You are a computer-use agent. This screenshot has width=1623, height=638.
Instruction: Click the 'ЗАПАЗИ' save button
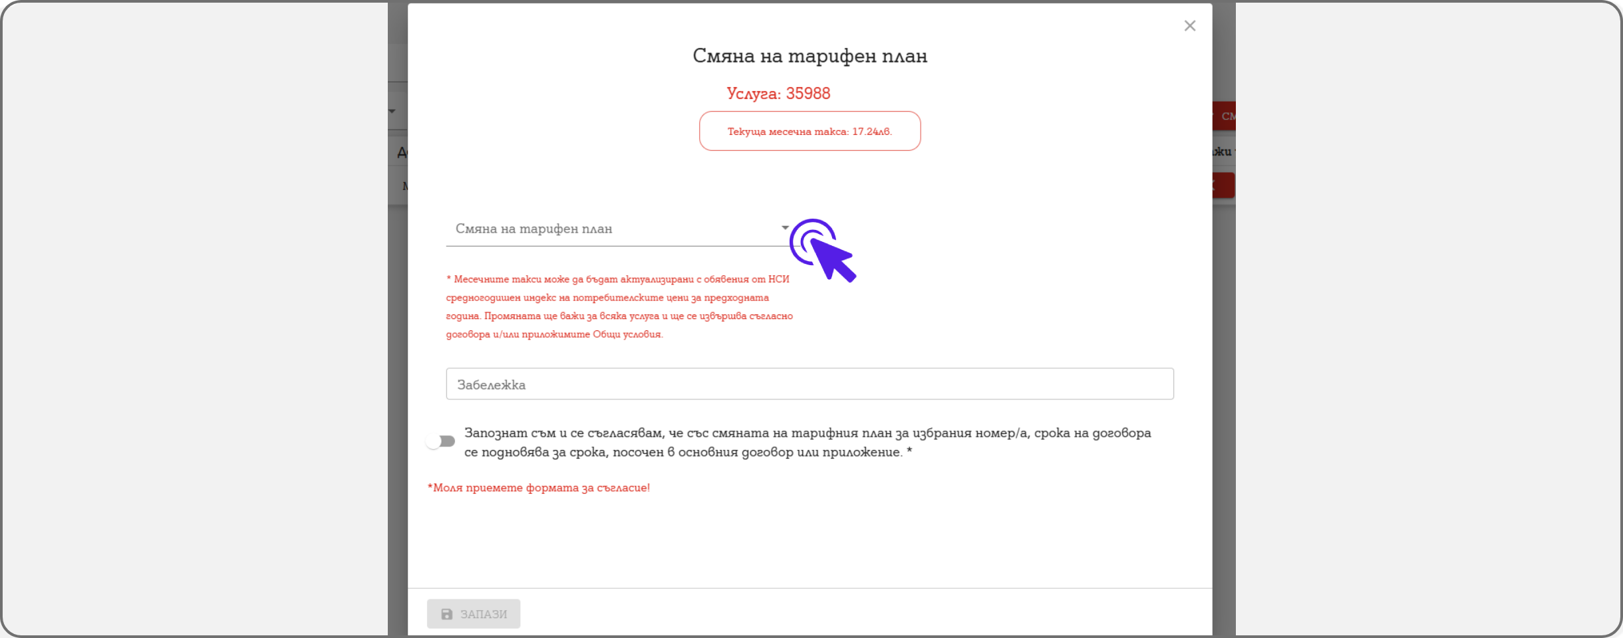474,614
